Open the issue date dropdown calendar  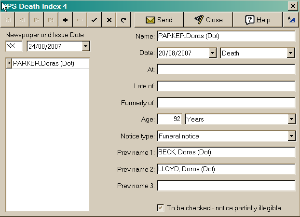tap(86, 46)
